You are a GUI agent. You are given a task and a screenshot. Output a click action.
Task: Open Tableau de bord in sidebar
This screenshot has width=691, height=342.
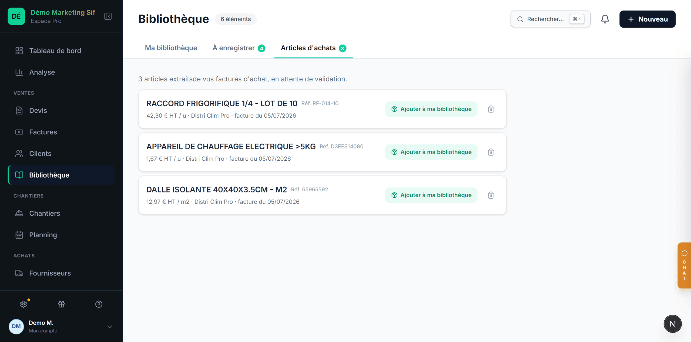(x=61, y=51)
